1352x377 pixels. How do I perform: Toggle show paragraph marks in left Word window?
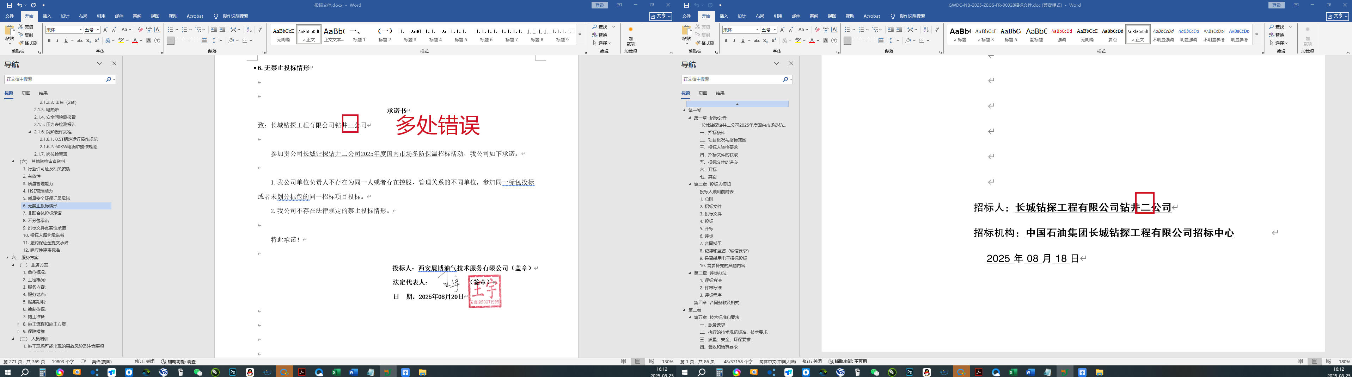pyautogui.click(x=260, y=30)
